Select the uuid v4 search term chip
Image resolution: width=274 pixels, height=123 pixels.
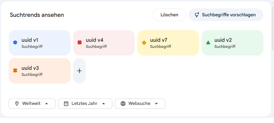click(x=104, y=43)
